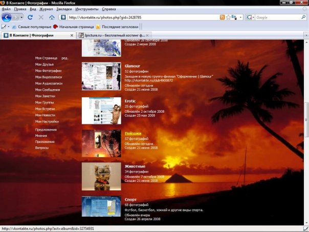Open Мои Аудиозаписи in sidebar
Screen dimensions: 309x232
[49, 83]
